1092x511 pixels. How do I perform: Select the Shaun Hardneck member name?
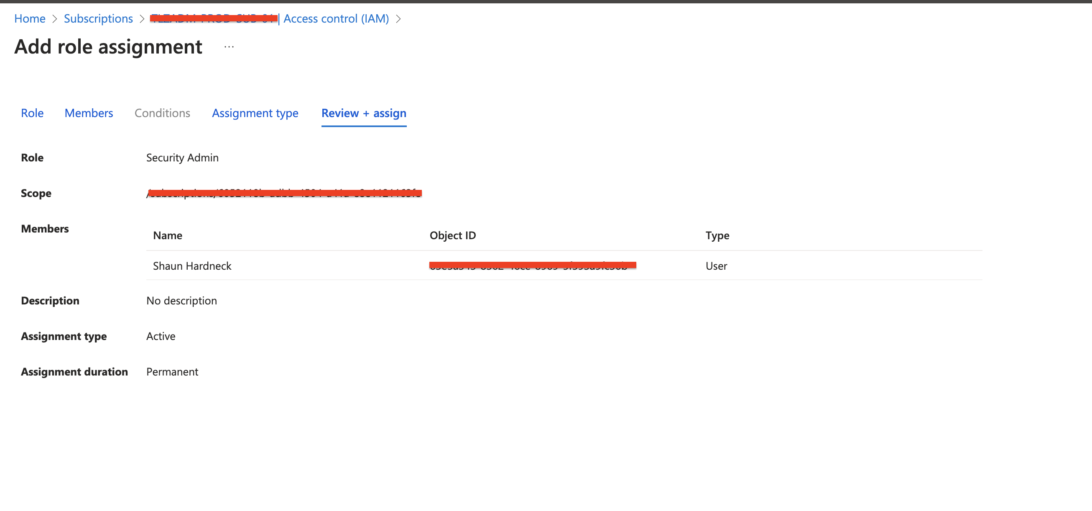pyautogui.click(x=192, y=266)
